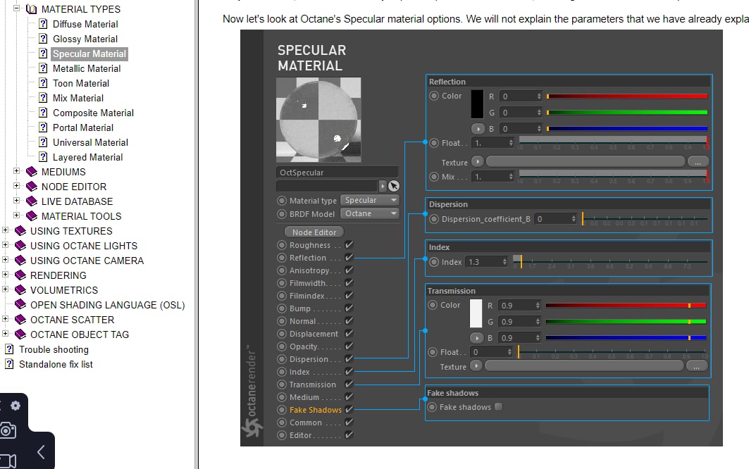Click the purple book icon beside NODE EDITOR
The width and height of the screenshot is (749, 469).
pyautogui.click(x=32, y=187)
